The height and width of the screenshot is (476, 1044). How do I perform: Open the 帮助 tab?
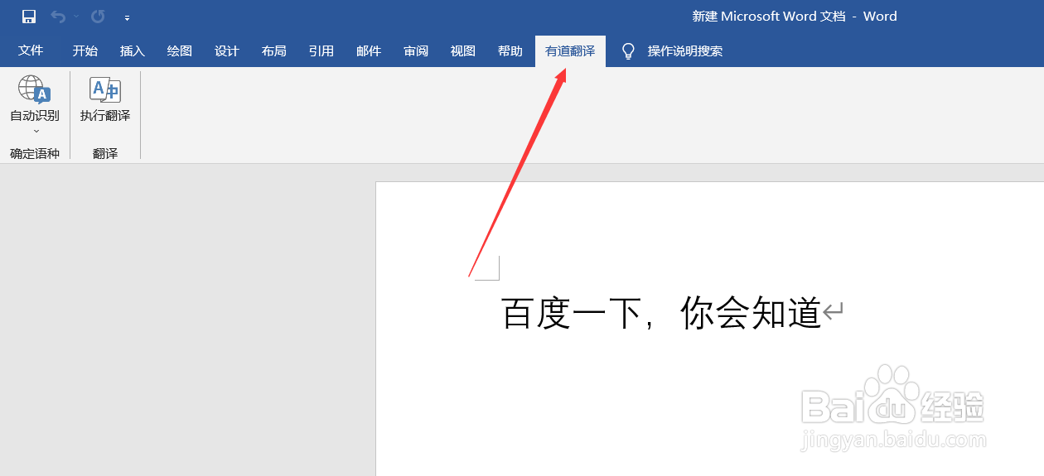coord(510,50)
